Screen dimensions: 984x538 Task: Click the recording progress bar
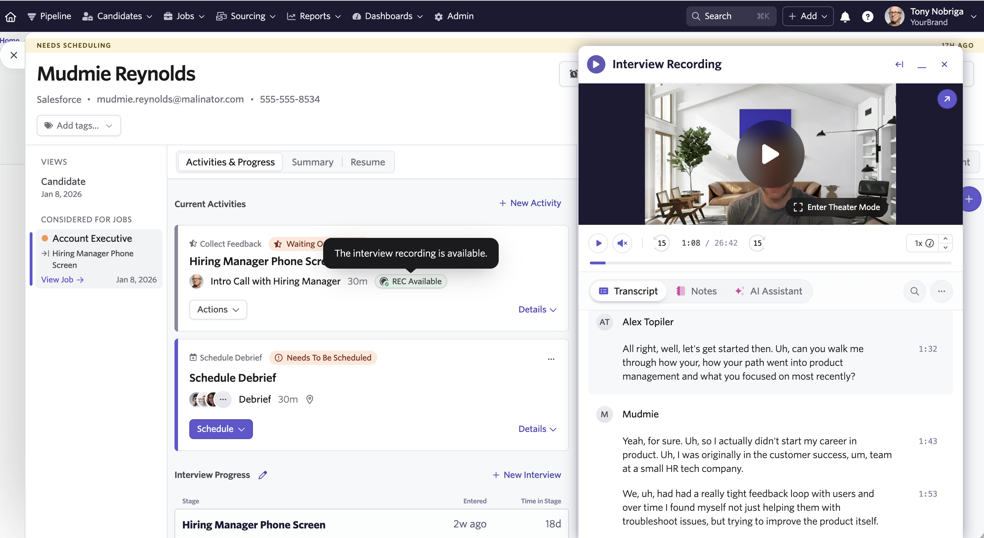pyautogui.click(x=770, y=263)
